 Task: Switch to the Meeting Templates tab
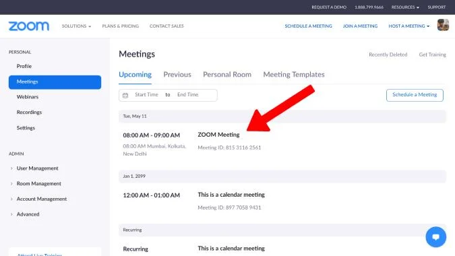click(x=294, y=75)
